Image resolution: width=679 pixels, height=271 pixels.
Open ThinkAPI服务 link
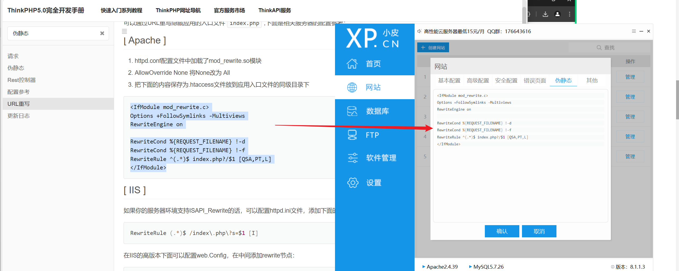point(275,10)
